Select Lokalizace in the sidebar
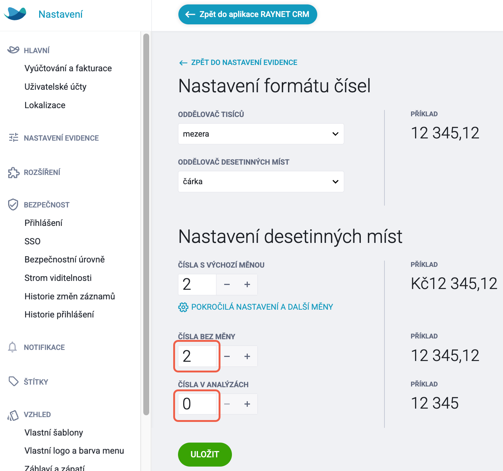This screenshot has height=471, width=503. [x=45, y=105]
